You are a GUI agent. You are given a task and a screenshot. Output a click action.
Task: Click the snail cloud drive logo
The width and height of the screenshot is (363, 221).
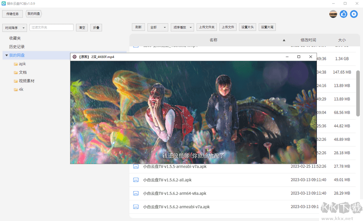[x=4, y=3]
